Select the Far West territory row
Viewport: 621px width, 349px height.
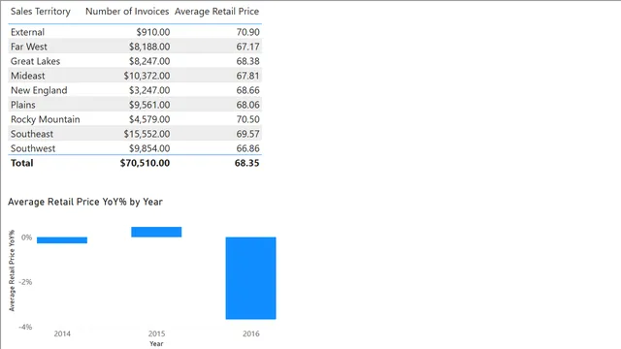(x=135, y=47)
